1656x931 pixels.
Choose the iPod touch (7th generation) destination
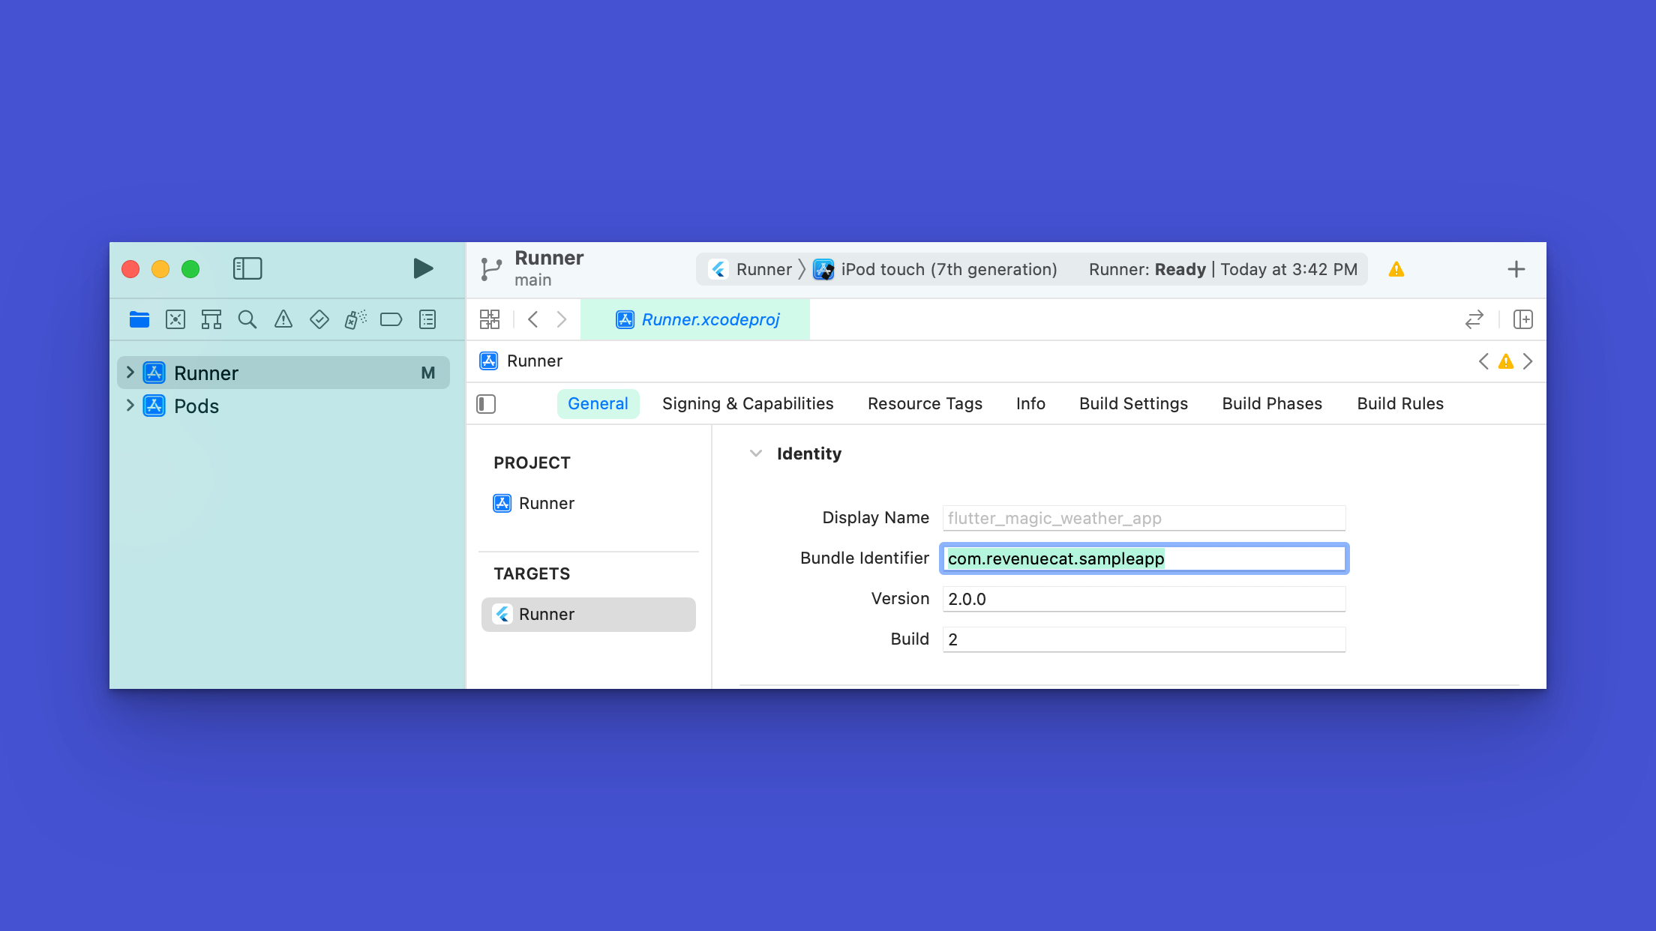936,269
